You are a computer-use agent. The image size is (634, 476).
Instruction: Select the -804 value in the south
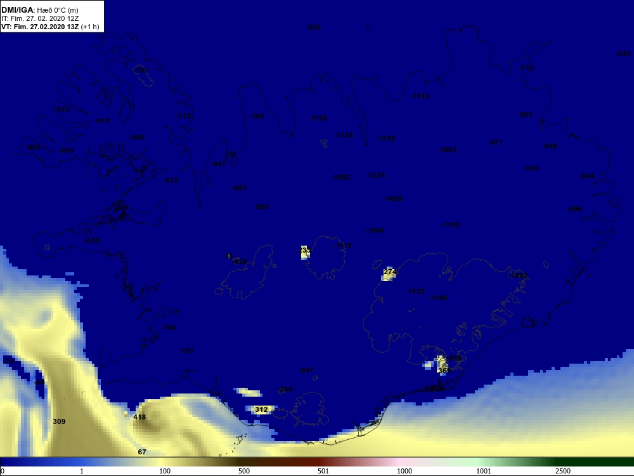click(285, 390)
